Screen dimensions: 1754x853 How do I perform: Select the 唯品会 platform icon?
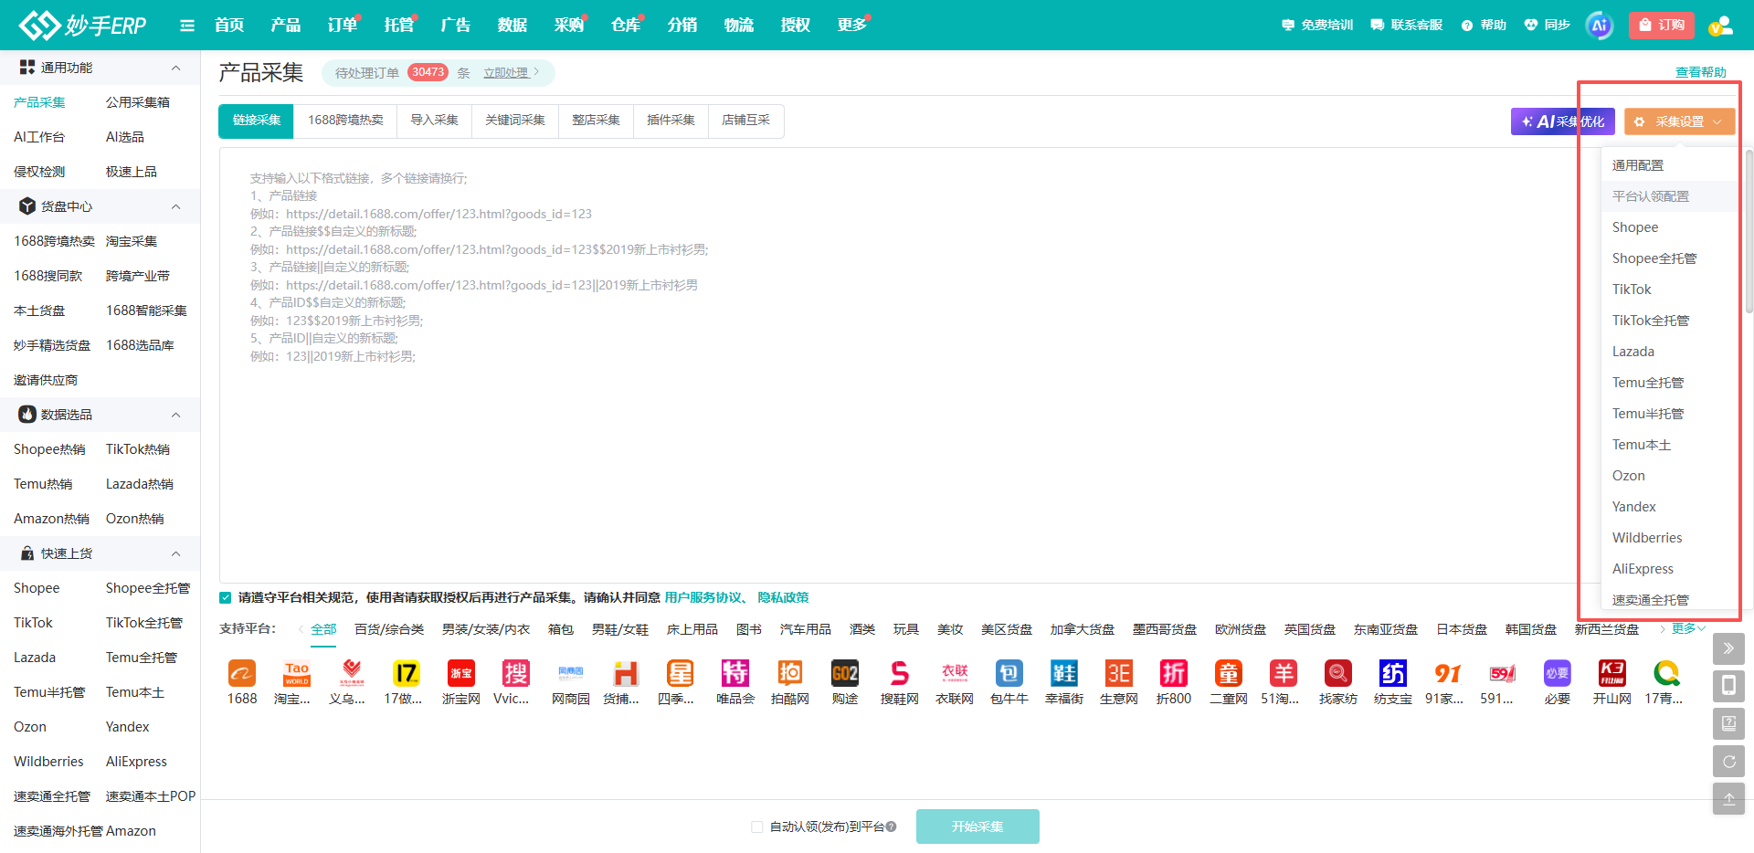735,674
